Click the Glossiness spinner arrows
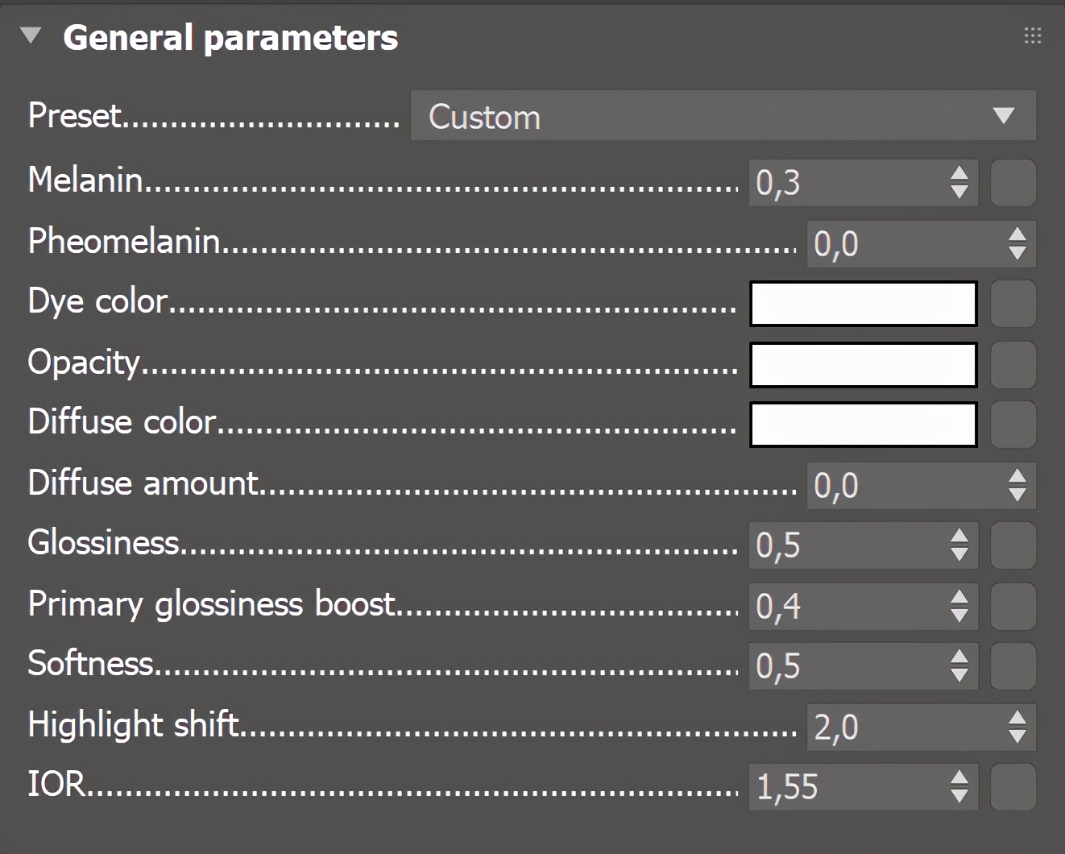1065x854 pixels. (959, 545)
